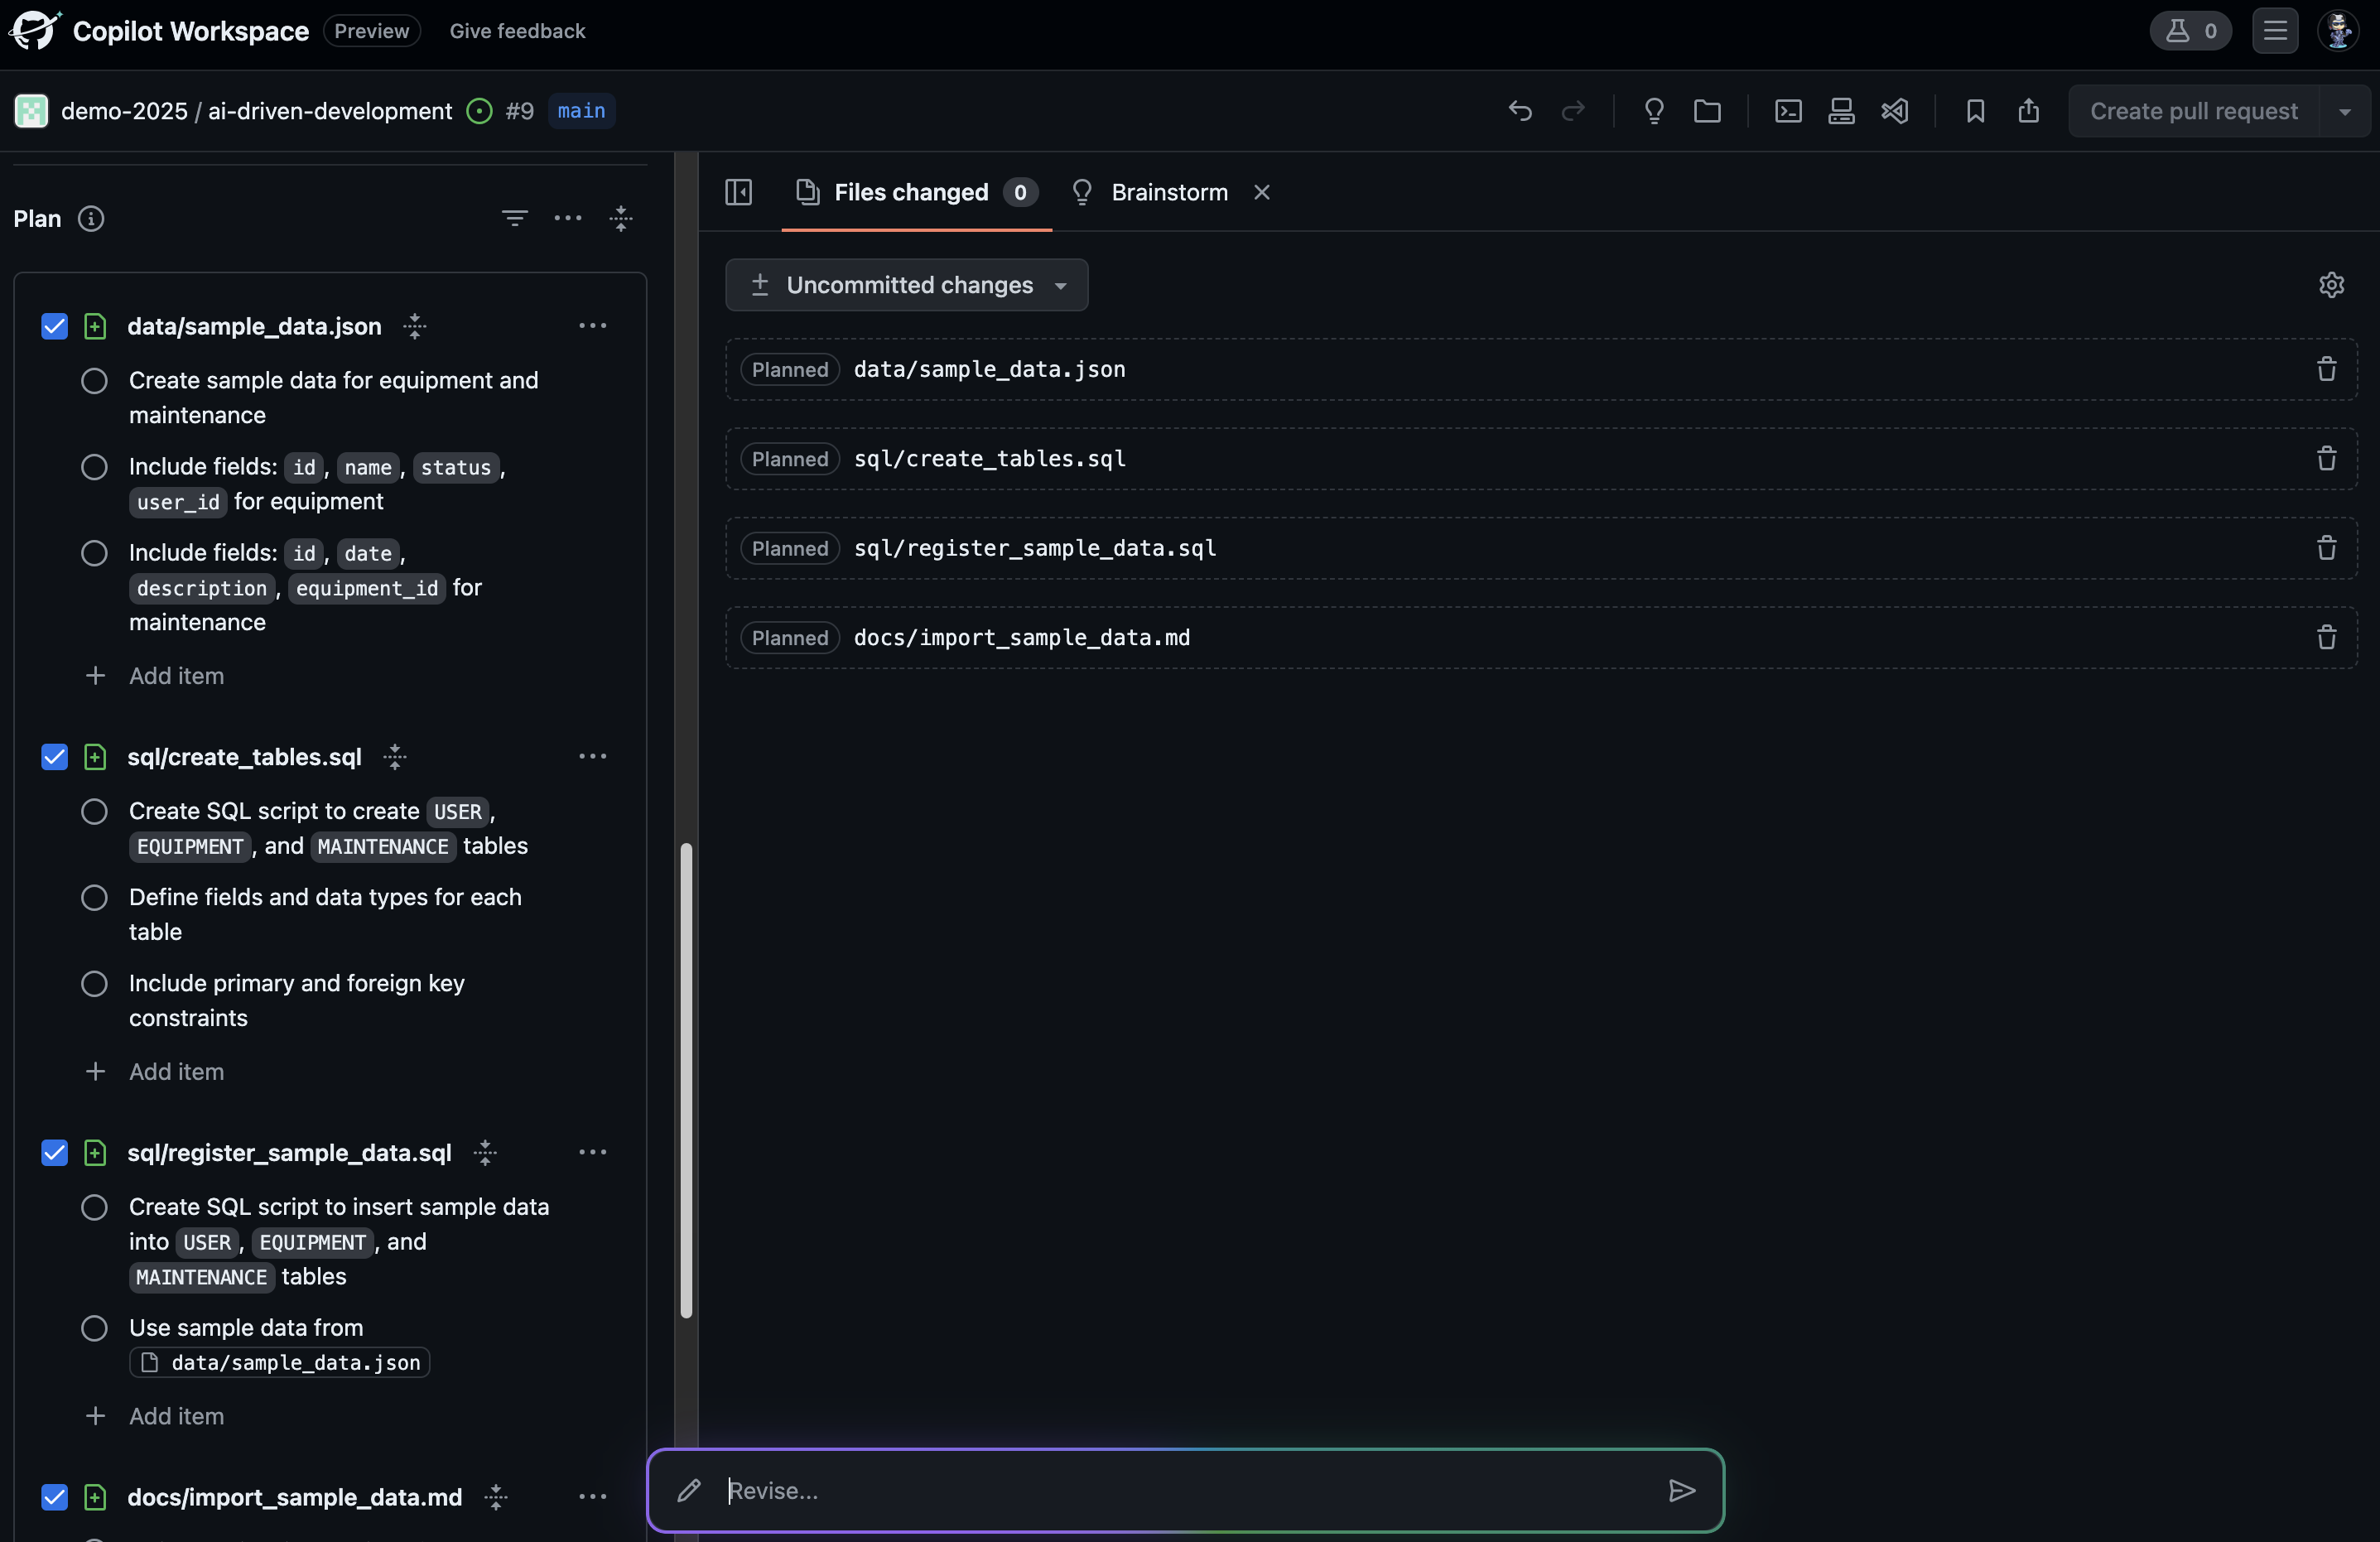The height and width of the screenshot is (1542, 2380).
Task: Open Create pull request dropdown arrow
Action: tap(2344, 111)
